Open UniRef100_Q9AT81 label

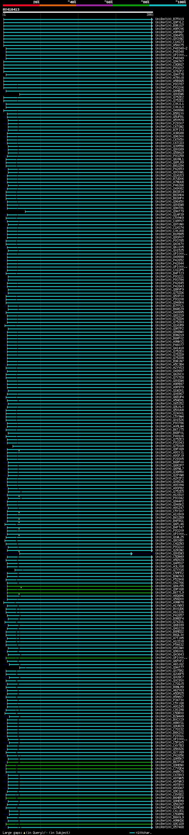coord(170,208)
